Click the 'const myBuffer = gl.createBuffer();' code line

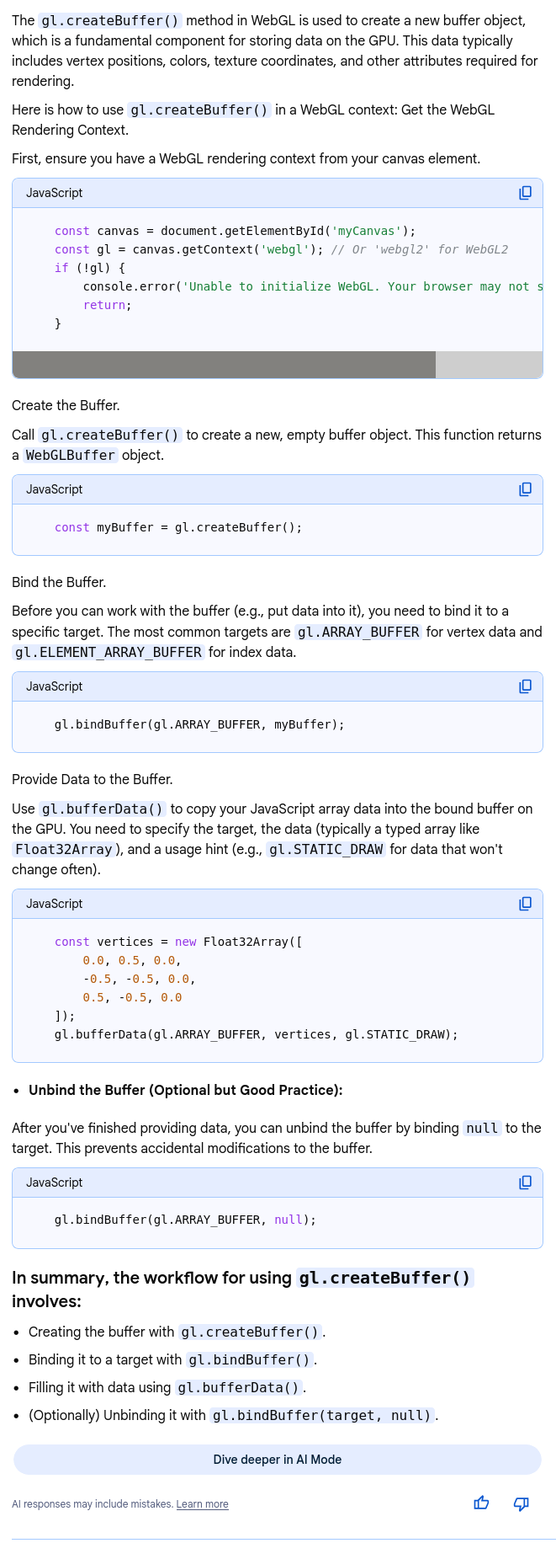178,527
